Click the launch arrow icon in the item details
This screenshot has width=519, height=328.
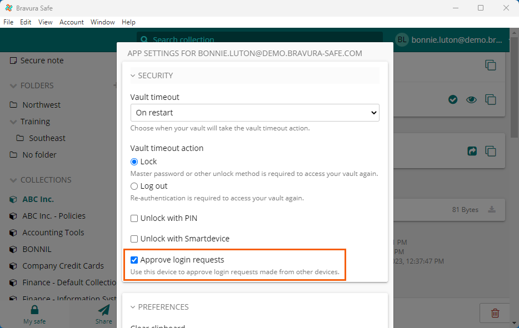[472, 151]
